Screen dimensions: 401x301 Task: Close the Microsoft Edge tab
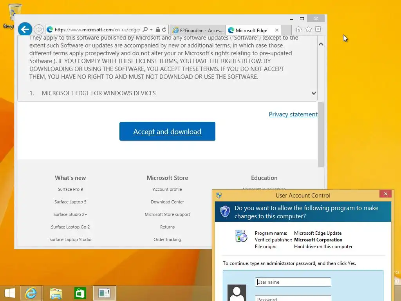[277, 30]
